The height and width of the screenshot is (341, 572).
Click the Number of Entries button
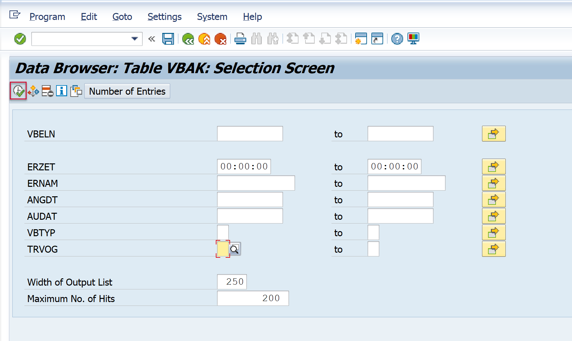click(127, 91)
